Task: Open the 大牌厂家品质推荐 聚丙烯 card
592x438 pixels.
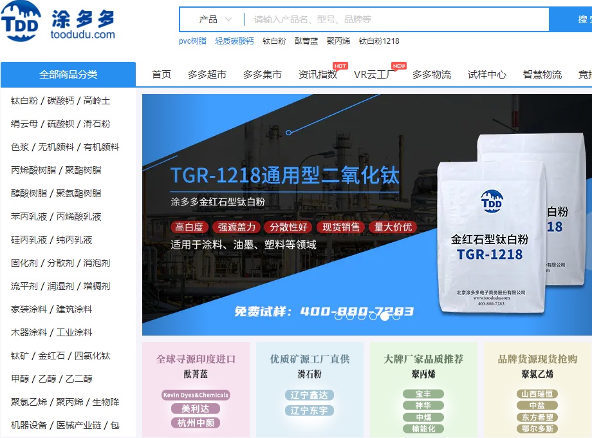Action: pyautogui.click(x=423, y=390)
